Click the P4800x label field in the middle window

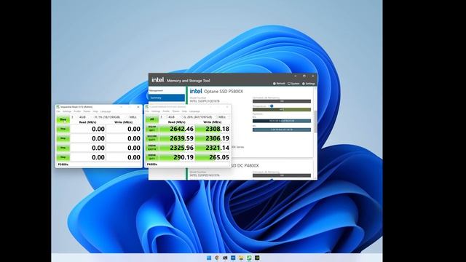[188, 164]
